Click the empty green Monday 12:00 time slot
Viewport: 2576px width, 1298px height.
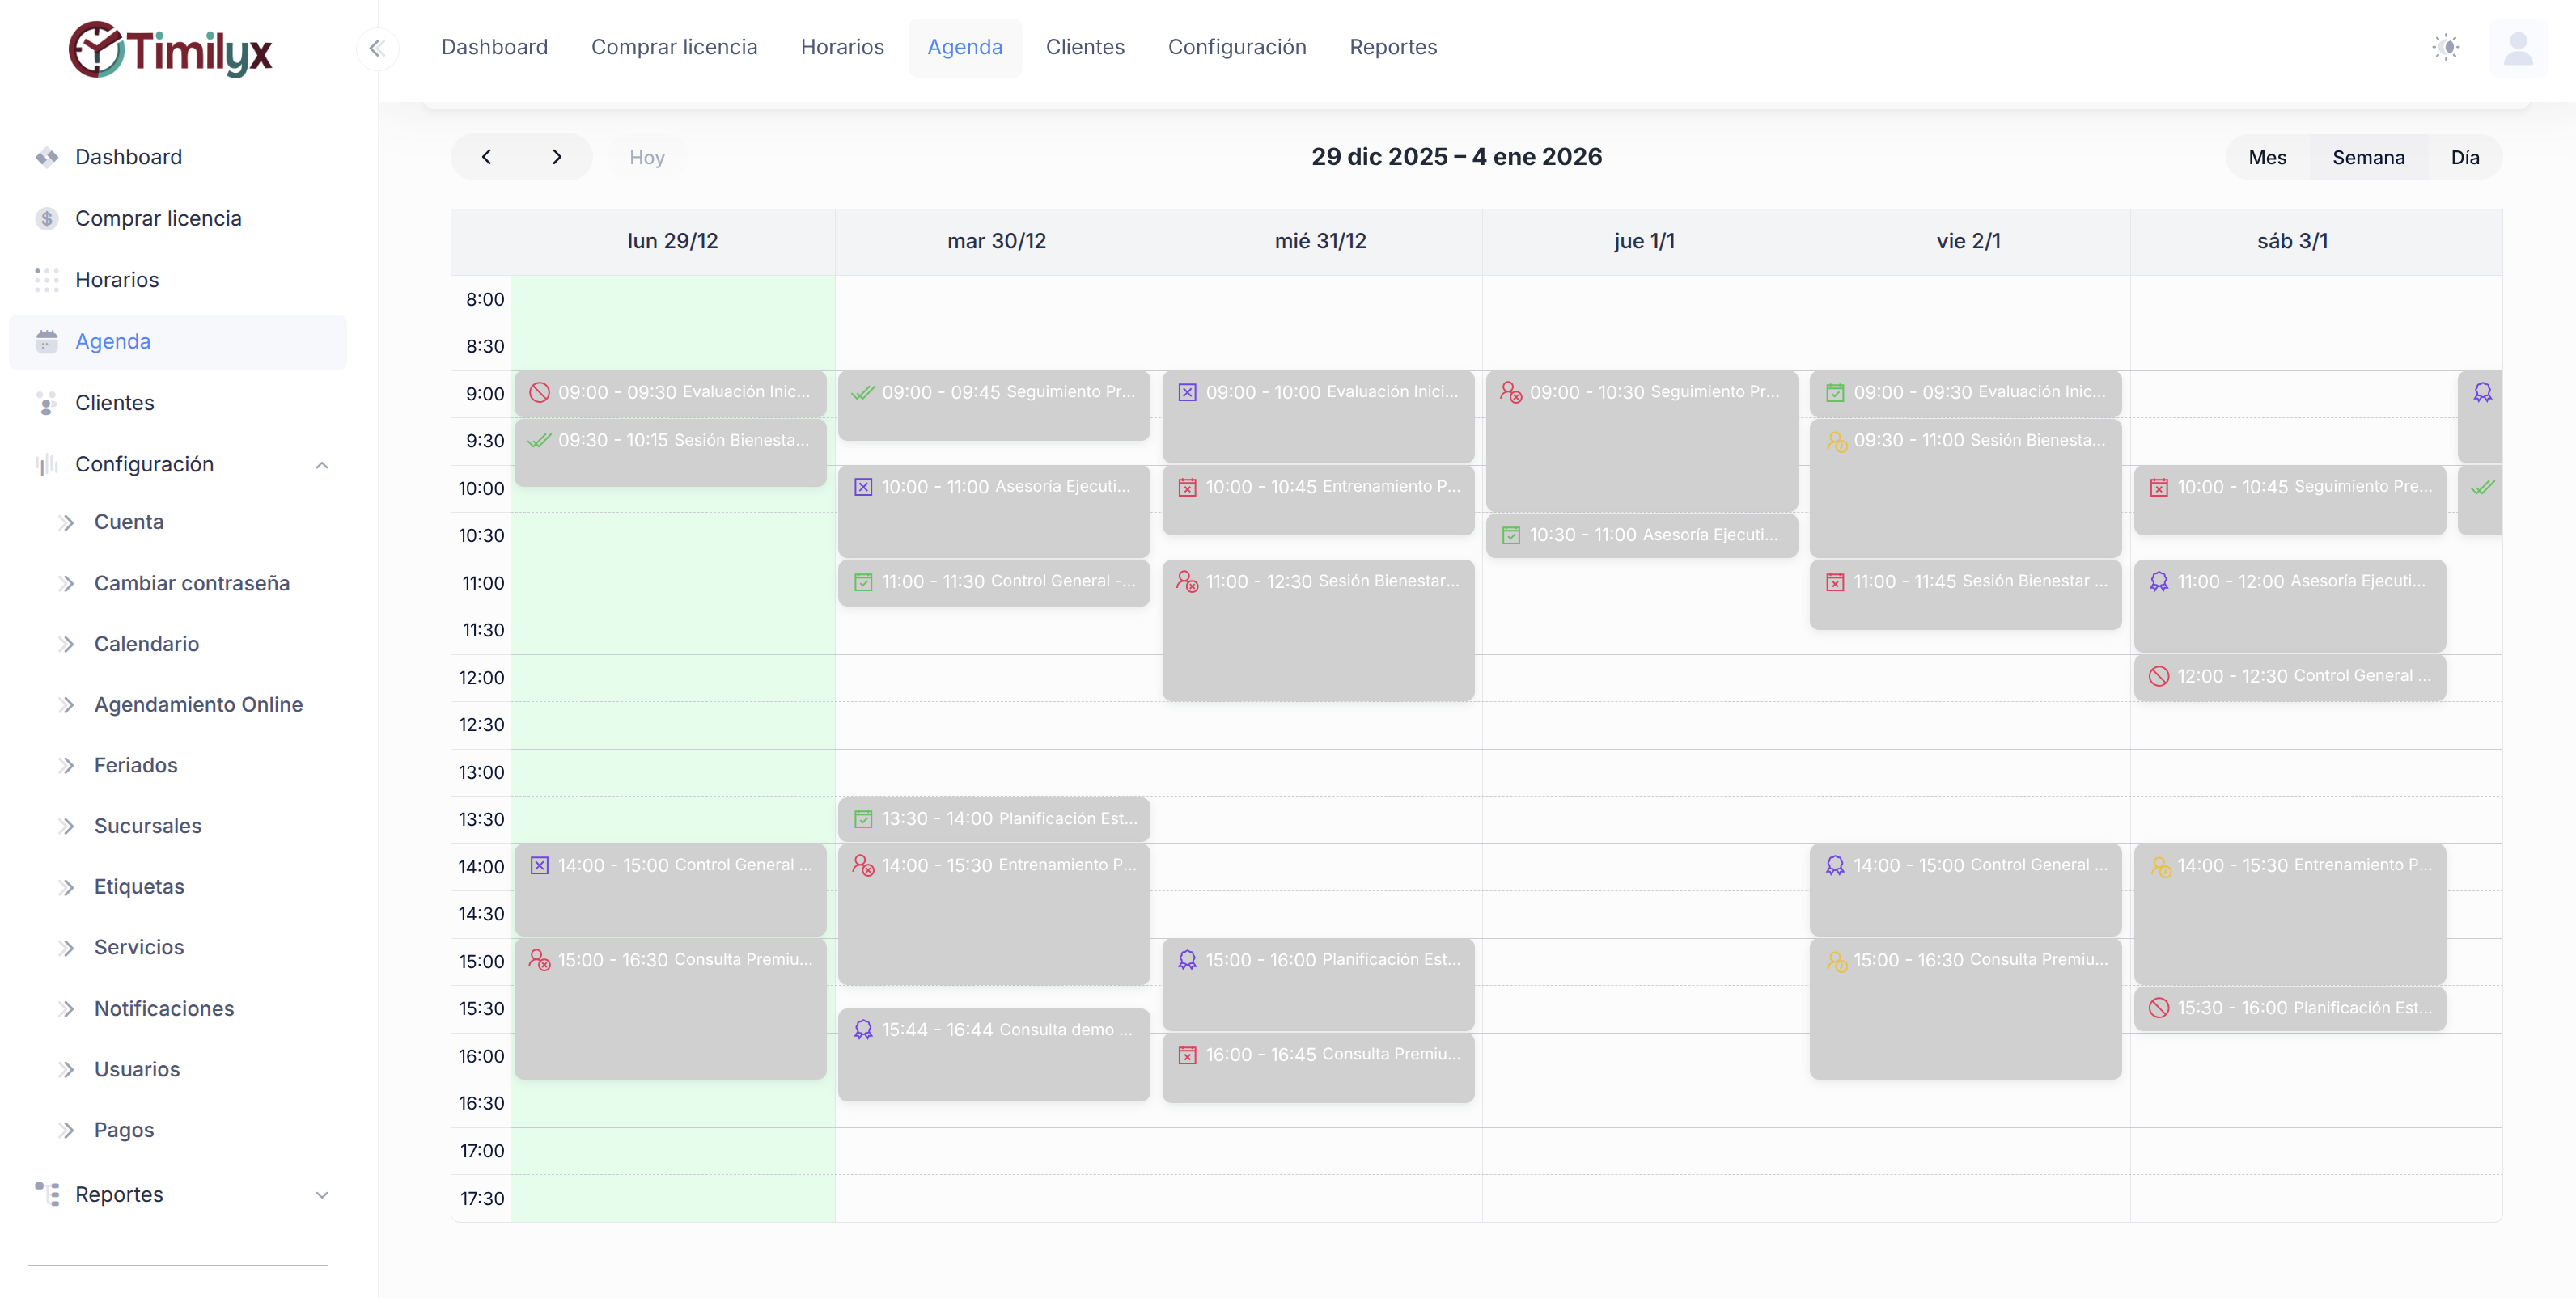point(672,678)
